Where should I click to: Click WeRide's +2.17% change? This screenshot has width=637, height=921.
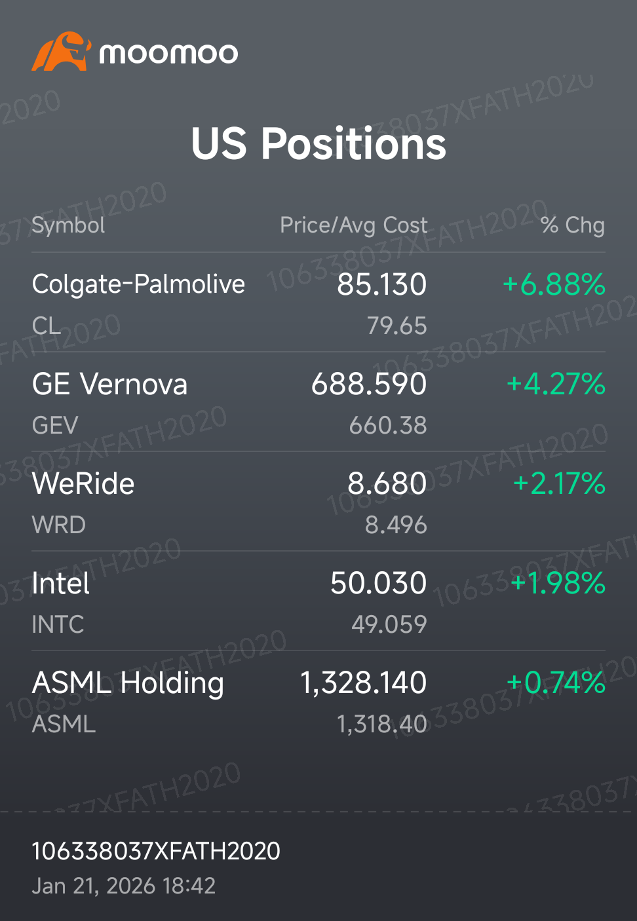[x=559, y=483]
